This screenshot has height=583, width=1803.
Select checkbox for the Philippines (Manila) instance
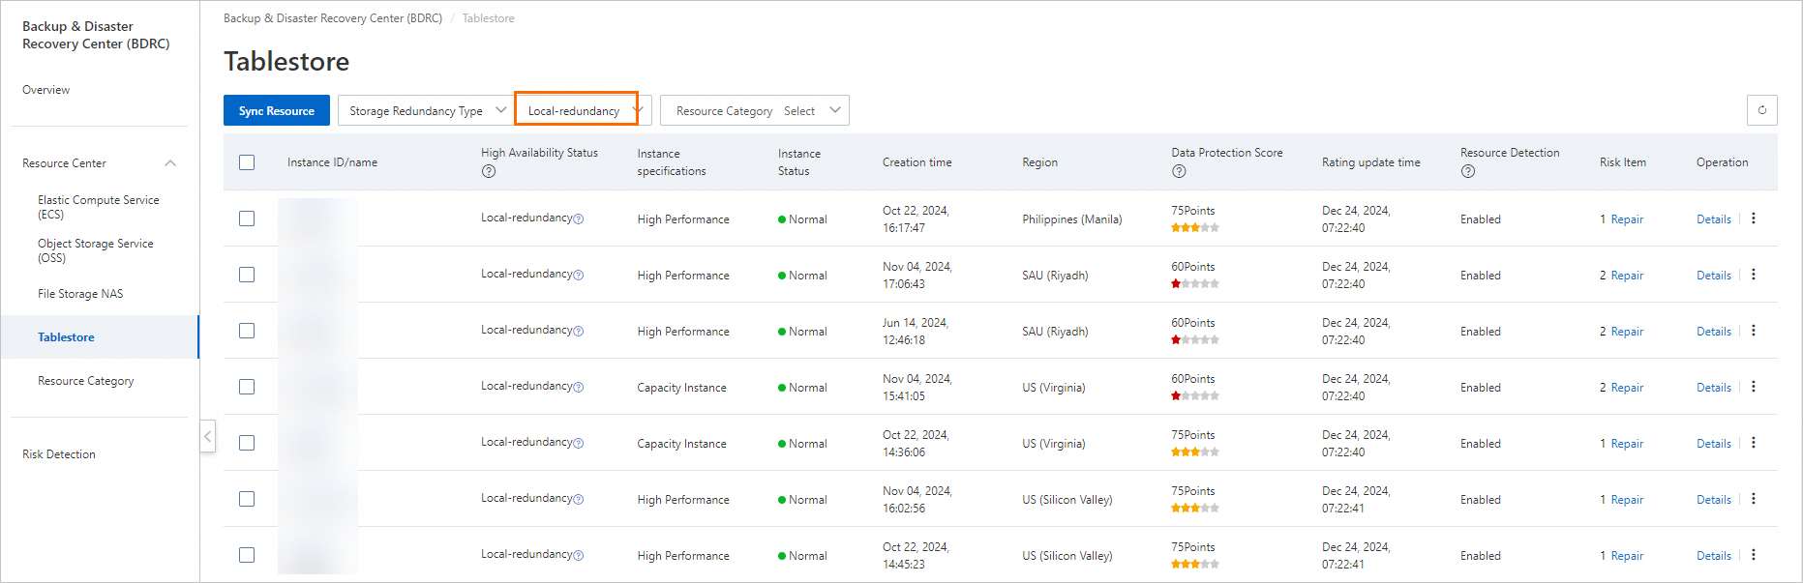click(x=247, y=219)
